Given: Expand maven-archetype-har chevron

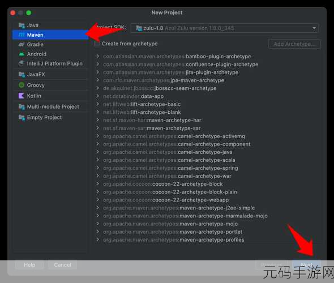Looking at the screenshot, I should pos(97,120).
